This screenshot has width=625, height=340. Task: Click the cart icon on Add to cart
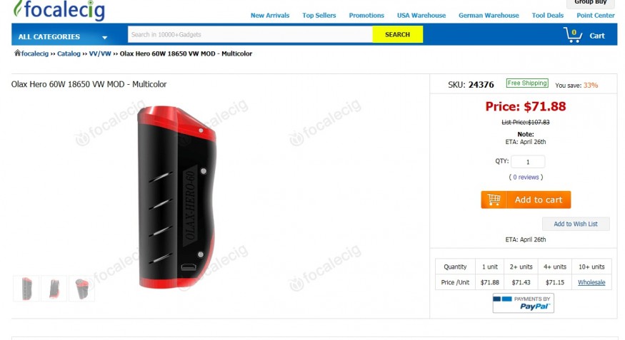494,200
